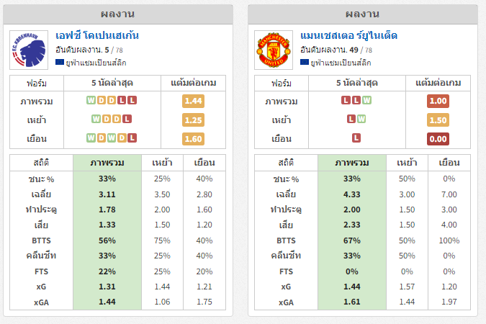The width and height of the screenshot is (486, 324).
Task: Select the ภาพรวม stats column header for Copenhagen
Action: [x=107, y=163]
